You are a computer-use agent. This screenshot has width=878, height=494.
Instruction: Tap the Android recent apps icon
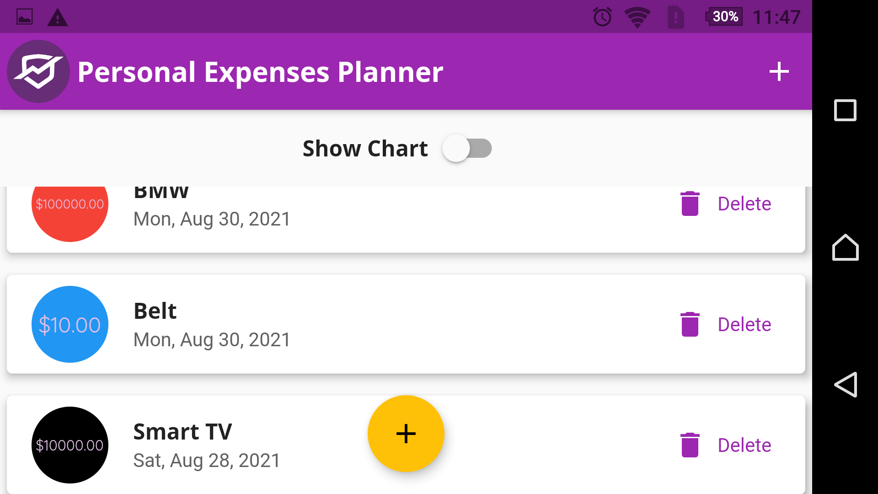coord(846,111)
